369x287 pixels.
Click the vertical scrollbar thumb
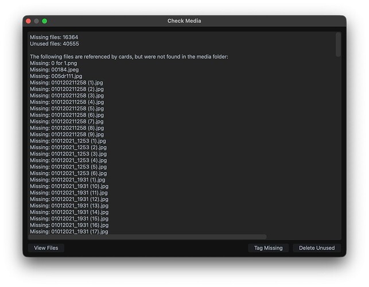(338, 44)
